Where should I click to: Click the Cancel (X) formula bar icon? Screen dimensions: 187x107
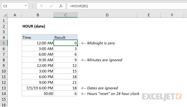[42, 6]
